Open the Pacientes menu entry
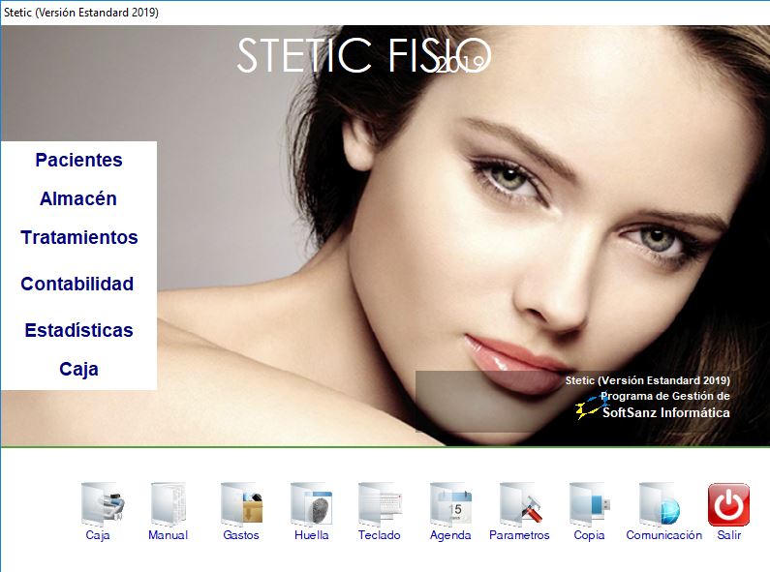Image resolution: width=770 pixels, height=572 pixels. pyautogui.click(x=78, y=161)
